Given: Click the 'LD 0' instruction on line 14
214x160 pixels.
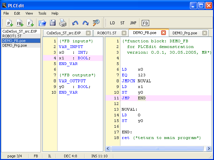Looking at the screenshot, I should coord(131,115).
